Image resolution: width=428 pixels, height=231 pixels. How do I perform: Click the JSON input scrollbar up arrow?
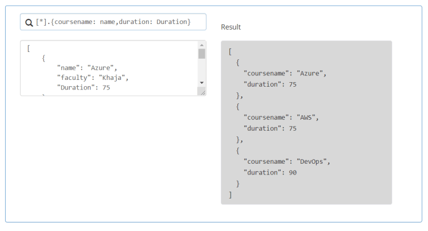point(201,45)
